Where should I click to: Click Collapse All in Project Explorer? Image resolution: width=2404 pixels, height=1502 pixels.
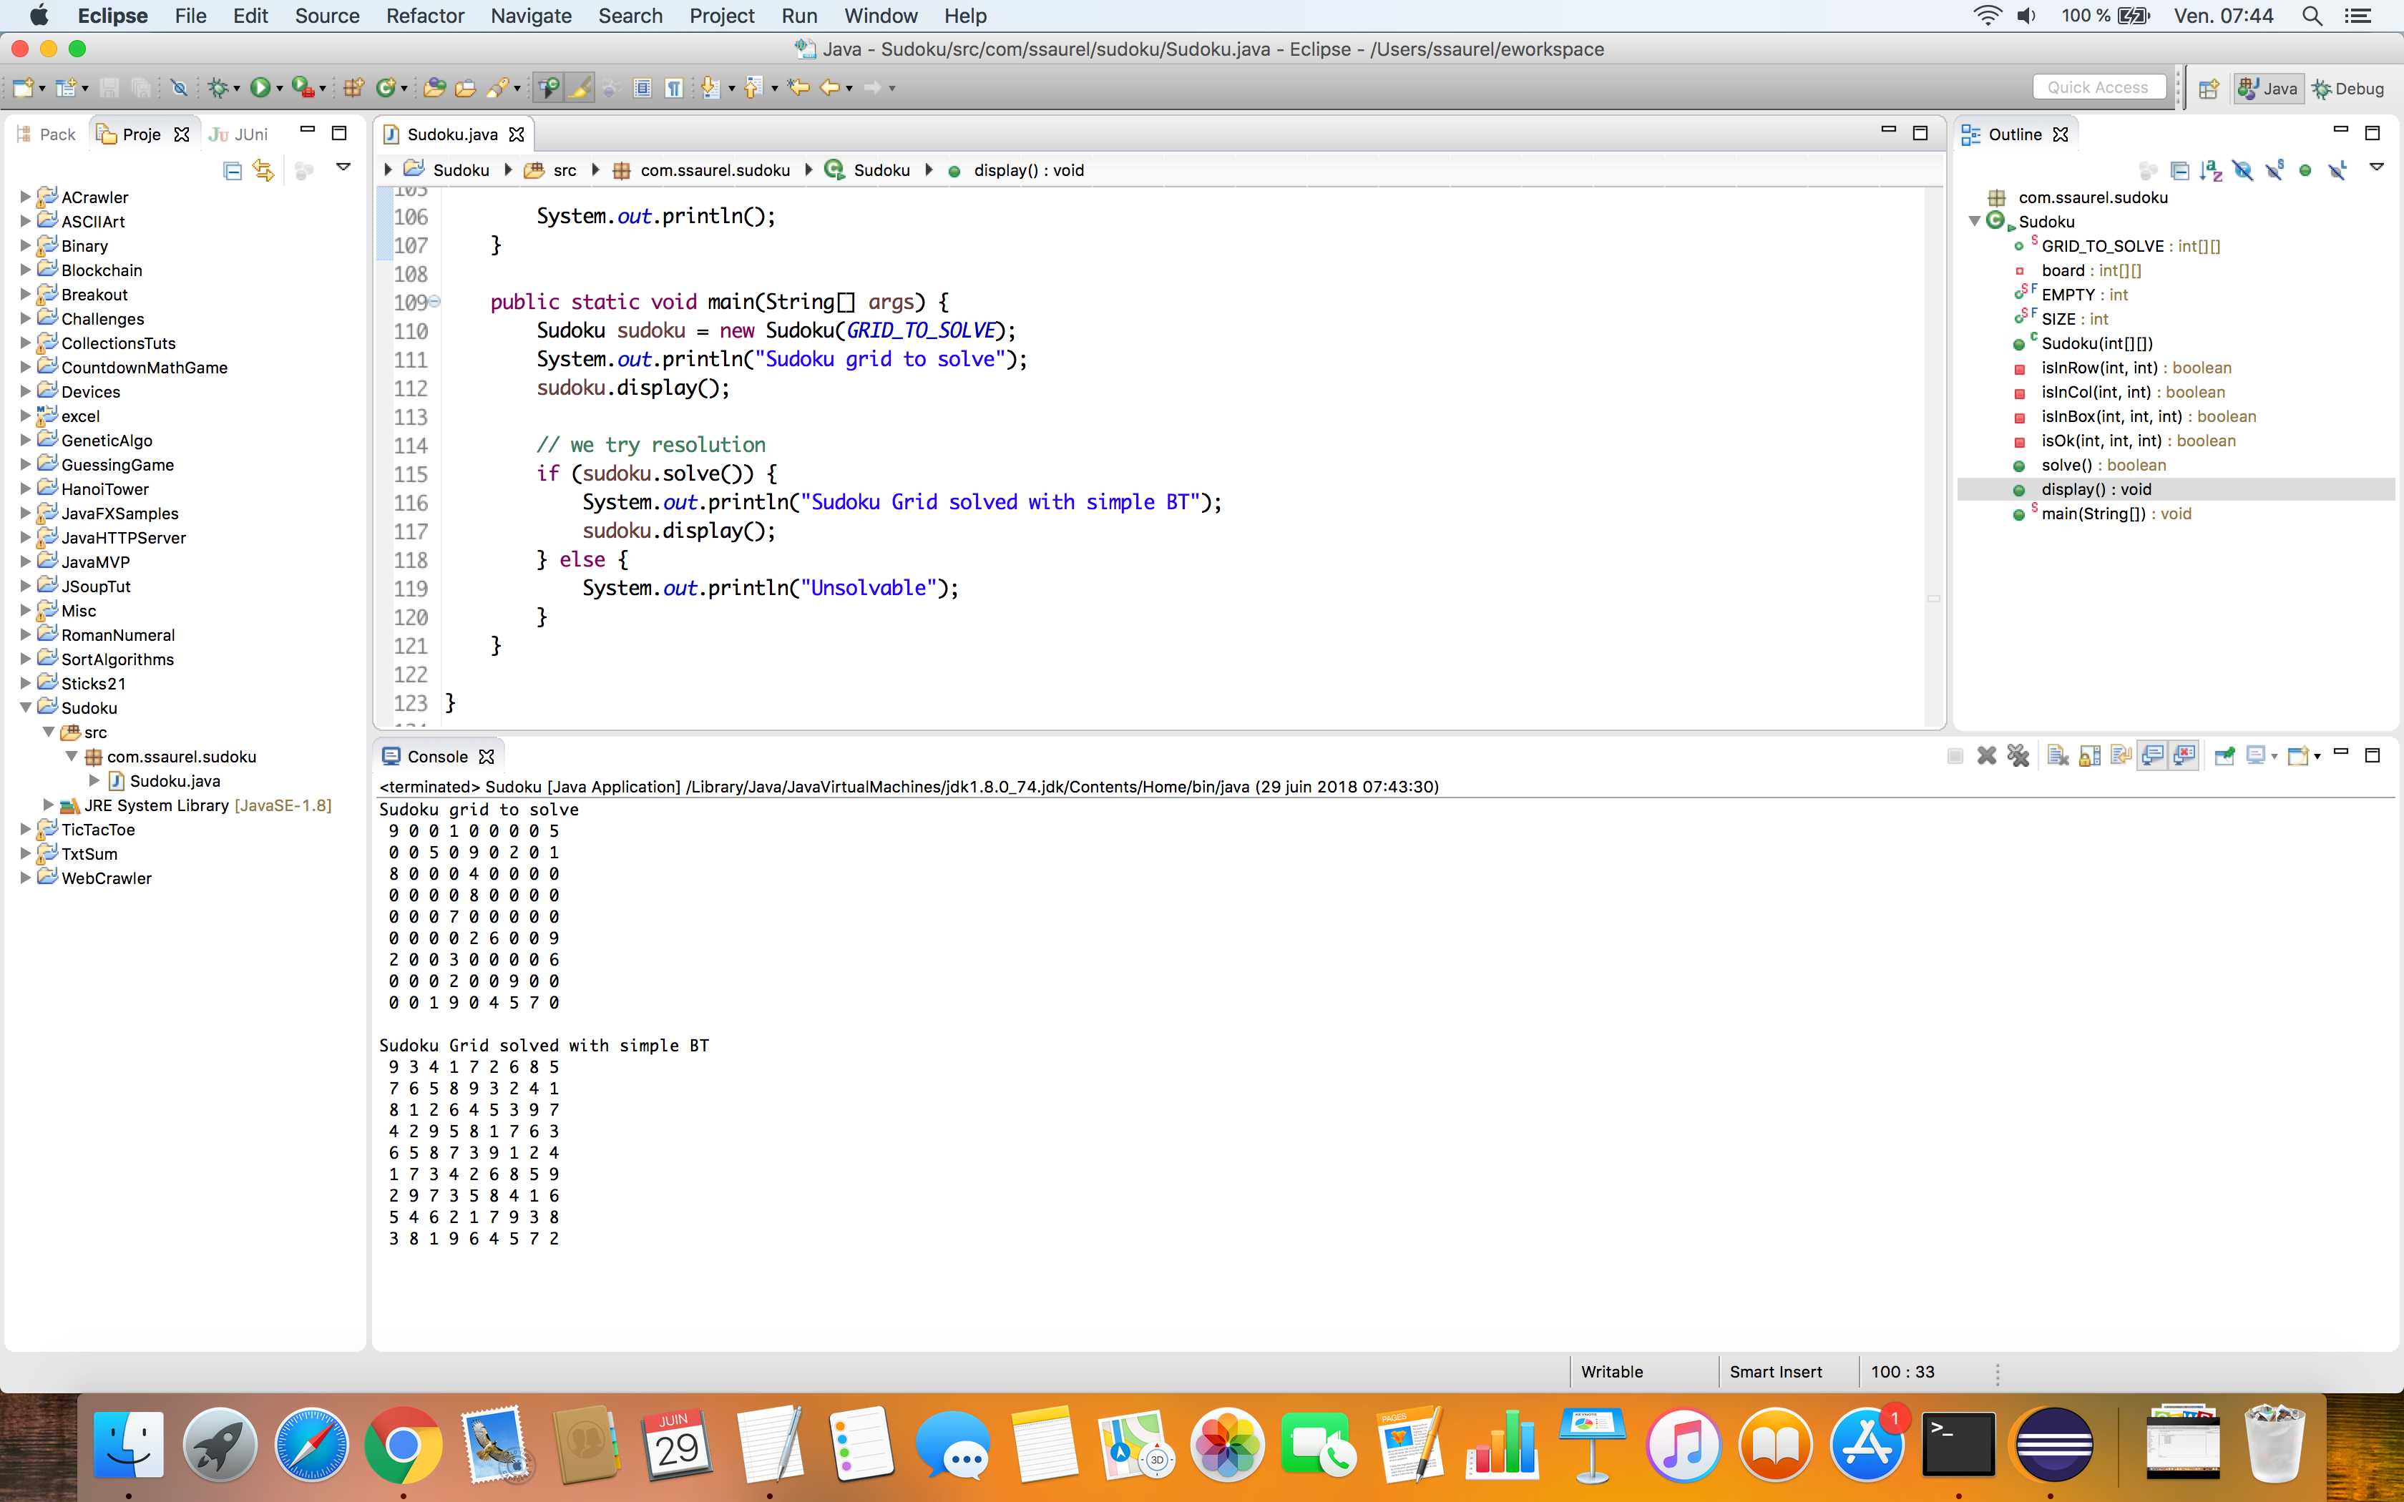click(x=232, y=171)
